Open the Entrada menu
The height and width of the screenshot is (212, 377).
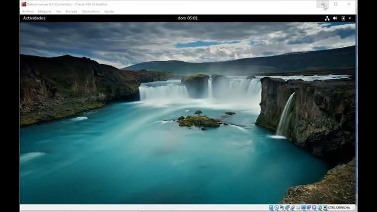tap(71, 12)
